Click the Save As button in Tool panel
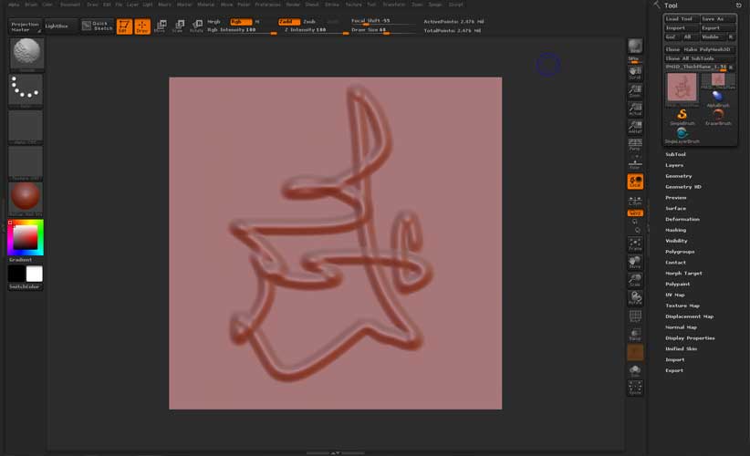 click(x=718, y=19)
